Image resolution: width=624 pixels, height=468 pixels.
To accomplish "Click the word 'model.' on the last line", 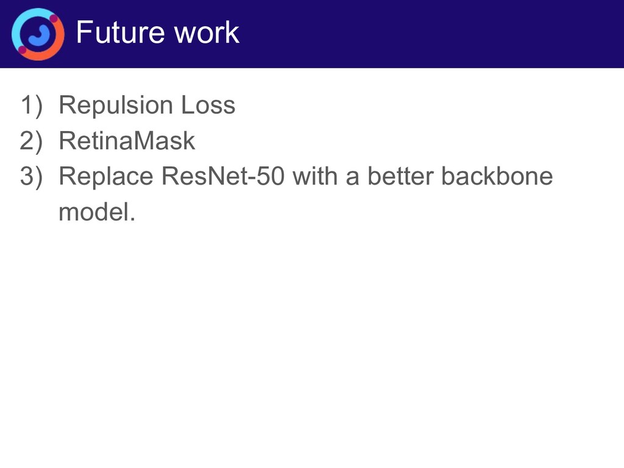I will (x=97, y=211).
